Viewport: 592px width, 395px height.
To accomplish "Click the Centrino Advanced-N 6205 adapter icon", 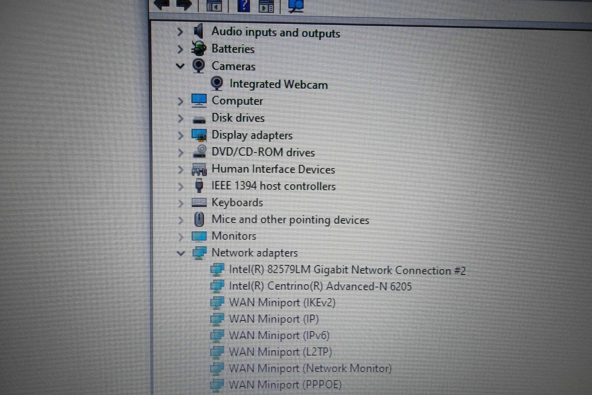I will click(217, 286).
